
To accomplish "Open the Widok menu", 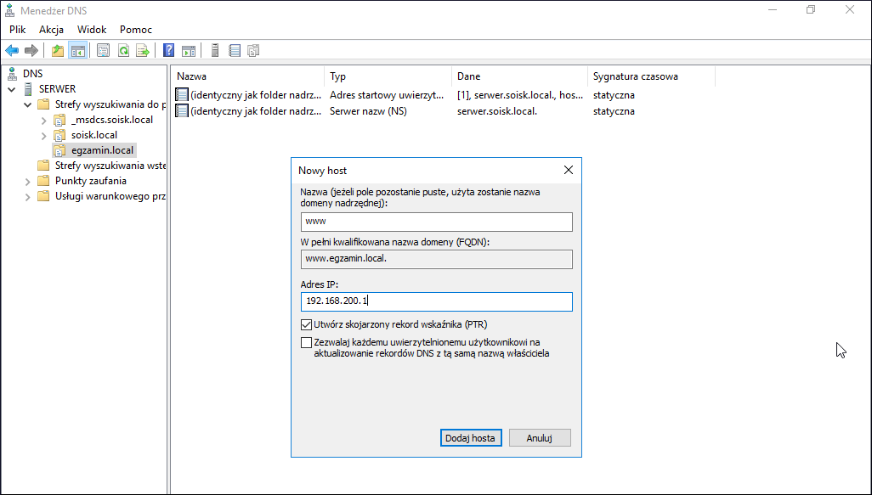I will [92, 30].
